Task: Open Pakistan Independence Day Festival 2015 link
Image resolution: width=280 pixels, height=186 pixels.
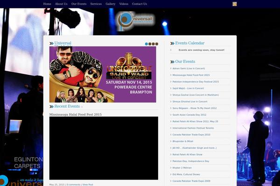Action: pos(196,81)
